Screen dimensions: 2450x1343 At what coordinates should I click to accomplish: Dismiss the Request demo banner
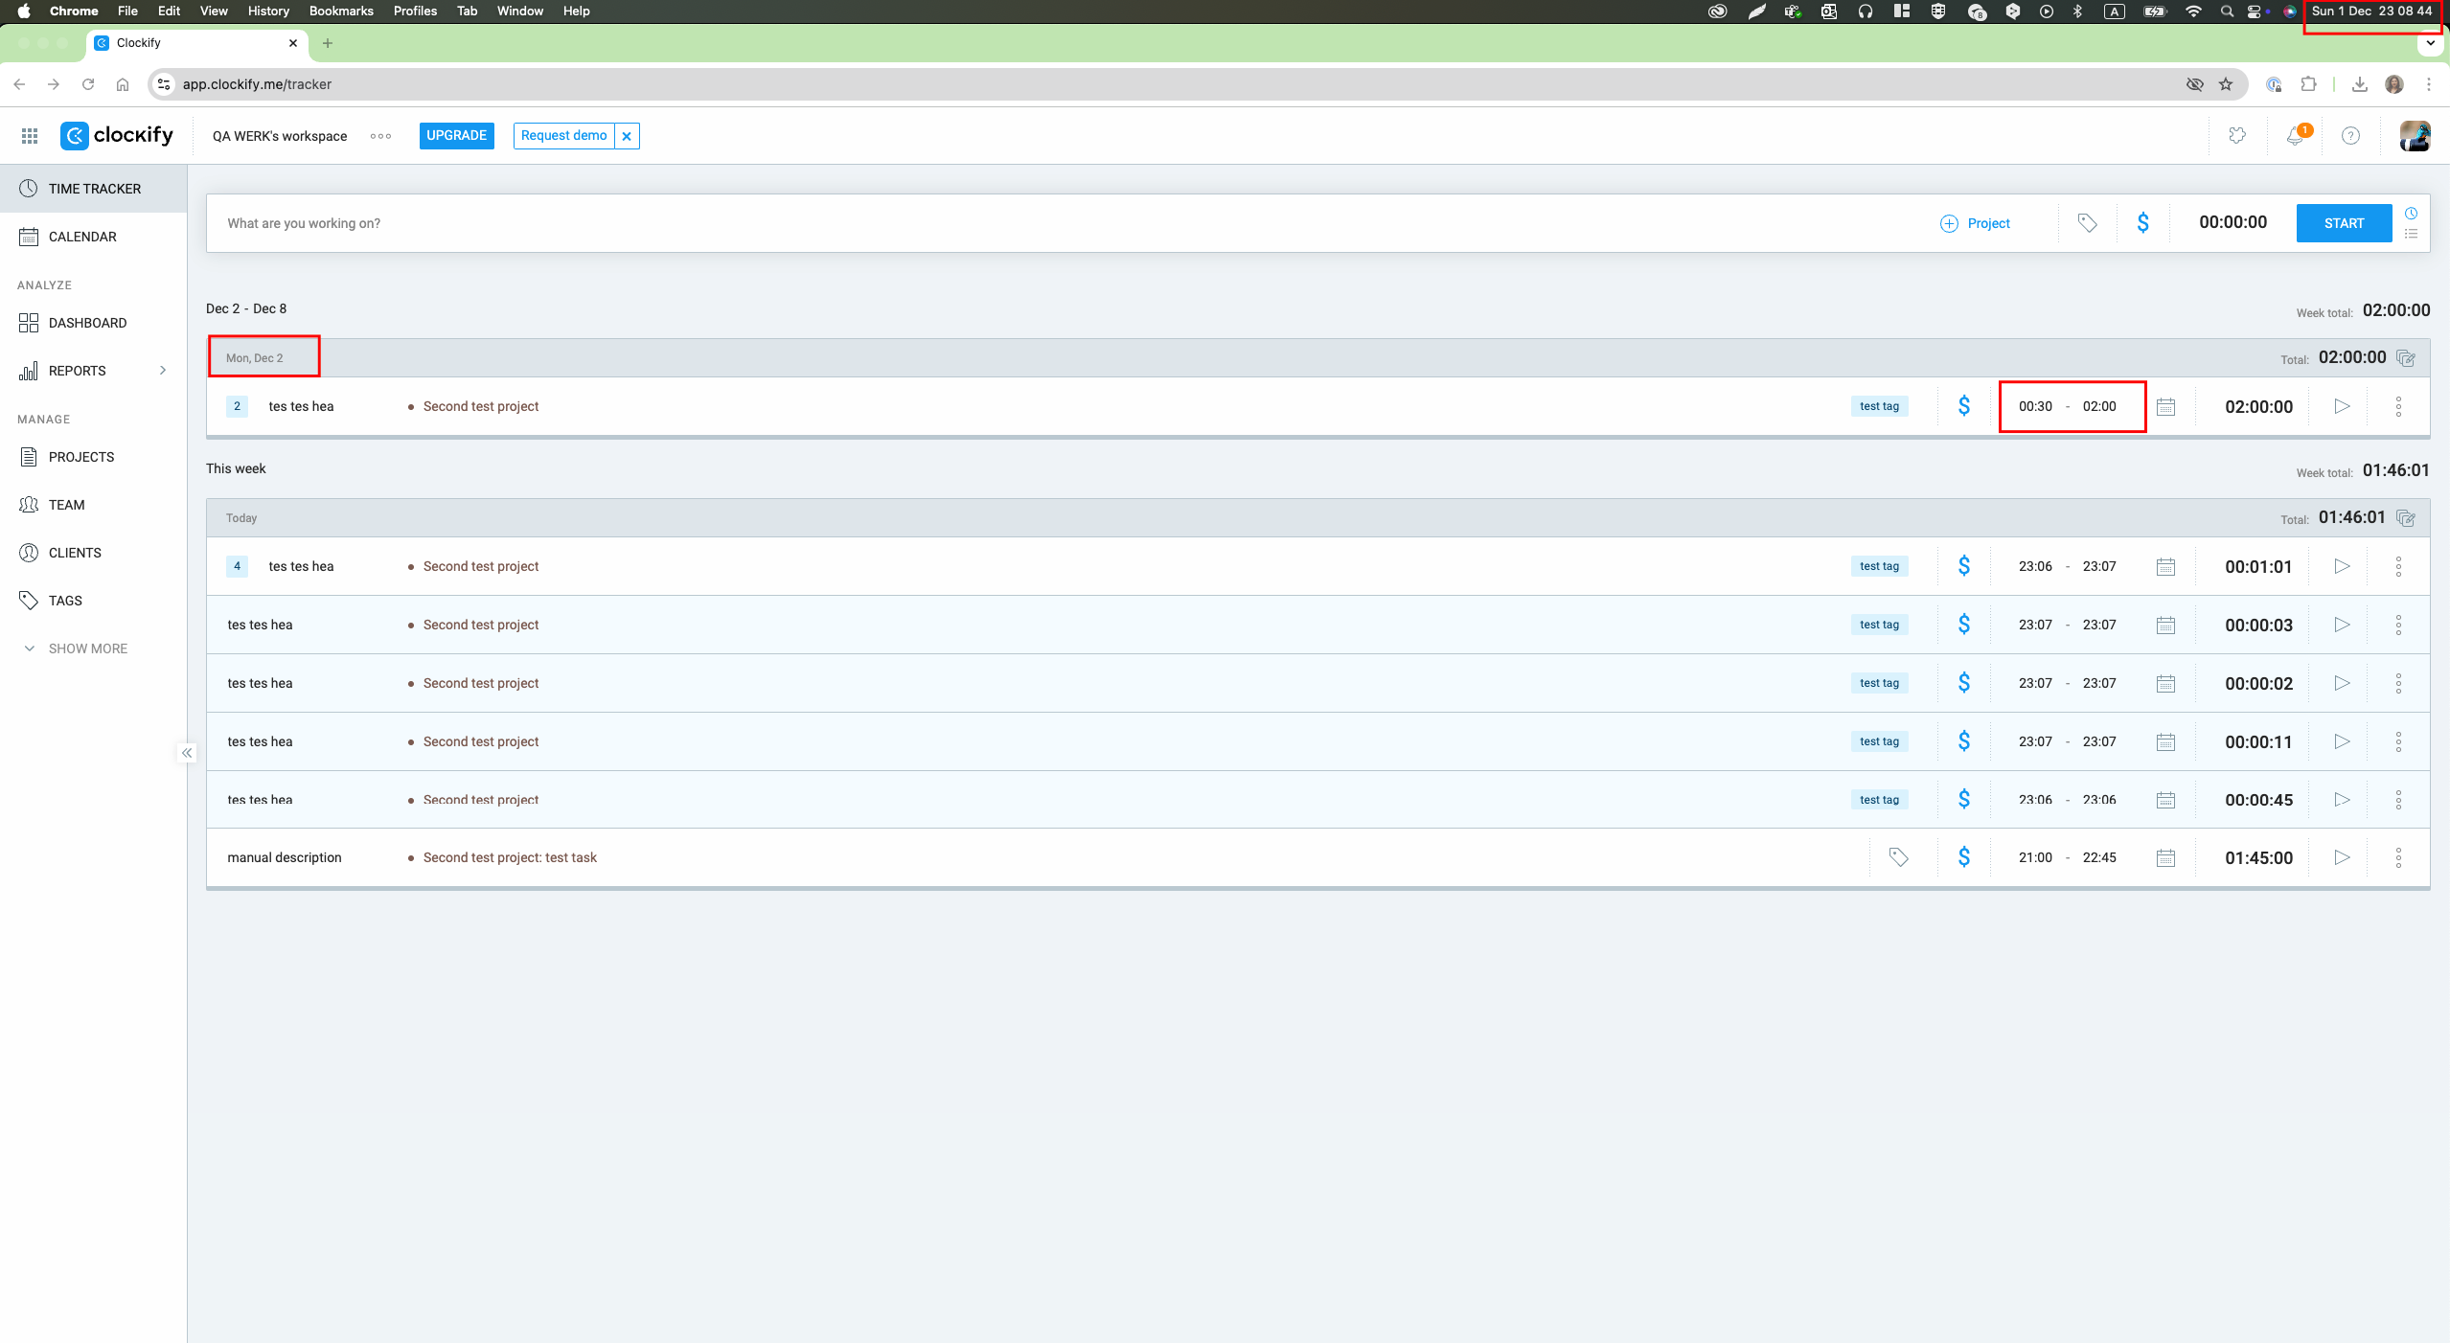click(x=627, y=136)
